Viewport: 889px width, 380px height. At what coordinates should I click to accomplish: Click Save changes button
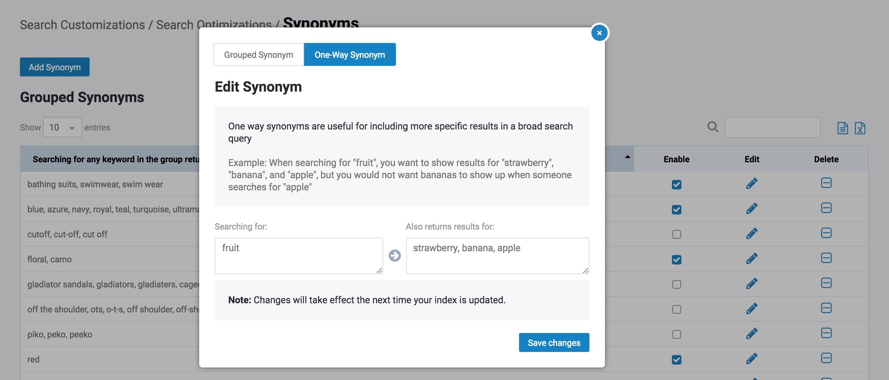(x=554, y=342)
